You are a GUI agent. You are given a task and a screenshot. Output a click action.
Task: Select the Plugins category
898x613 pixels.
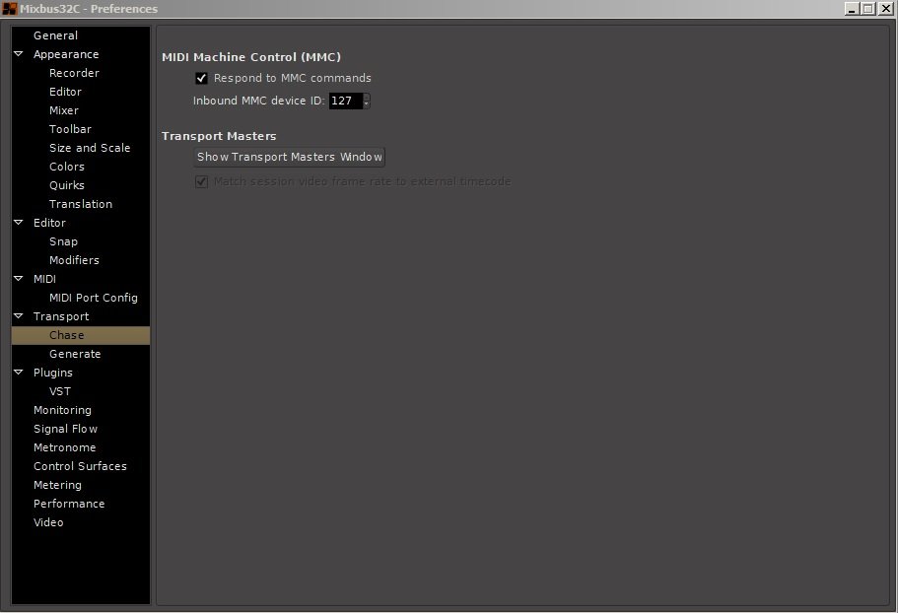click(52, 373)
